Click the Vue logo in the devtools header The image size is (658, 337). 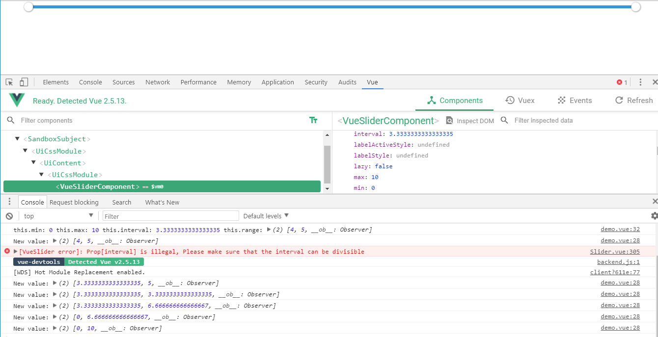tap(17, 100)
